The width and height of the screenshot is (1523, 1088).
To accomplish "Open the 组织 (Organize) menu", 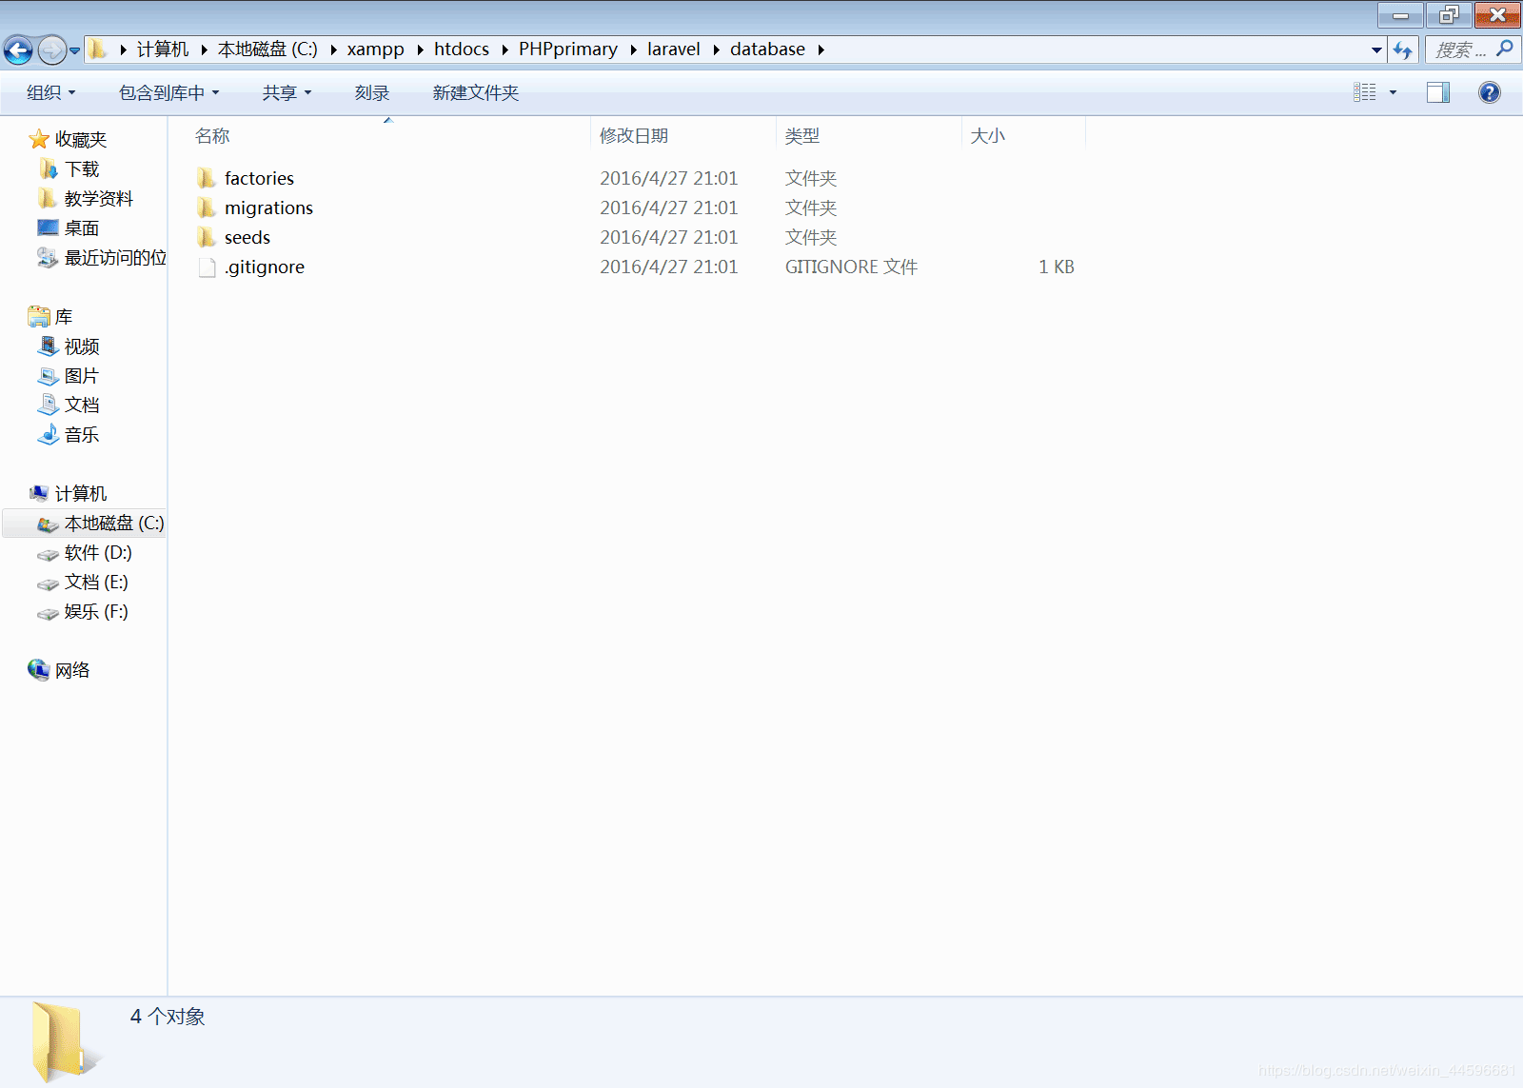I will click(50, 92).
